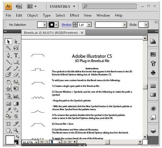Select the Eyedropper tool

(x=9, y=110)
